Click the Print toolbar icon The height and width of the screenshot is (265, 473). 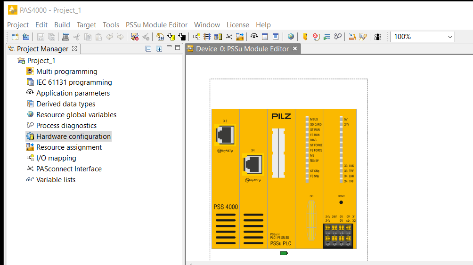tap(65, 37)
